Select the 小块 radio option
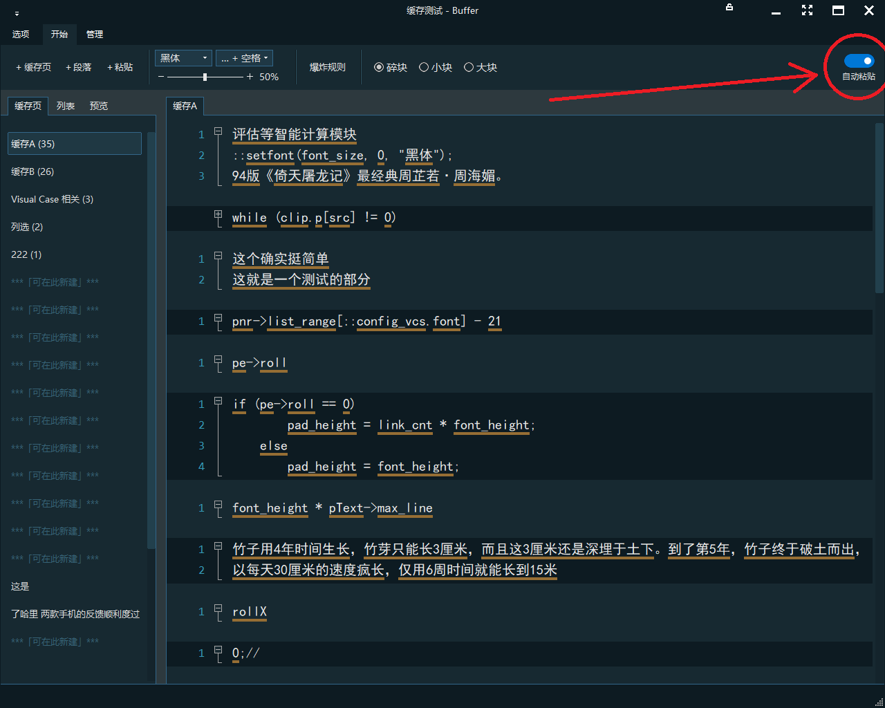 (424, 67)
